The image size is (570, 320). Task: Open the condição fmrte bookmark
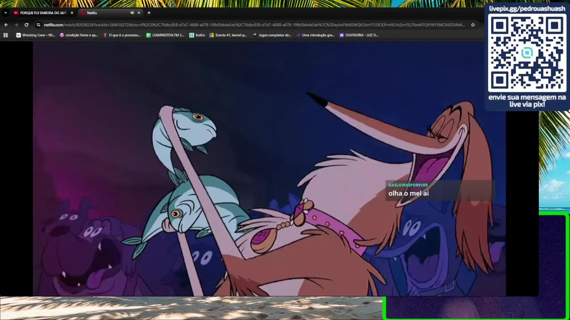tap(79, 35)
